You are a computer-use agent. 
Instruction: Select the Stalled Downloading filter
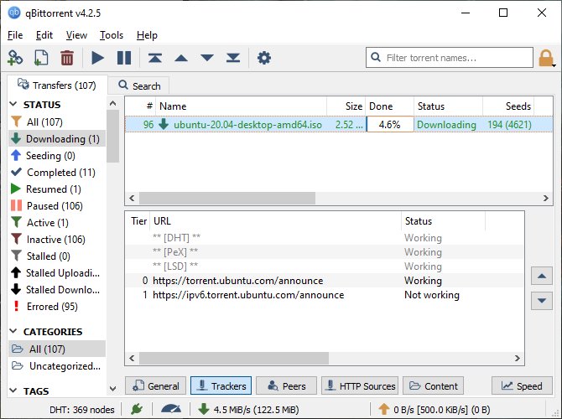pyautogui.click(x=57, y=289)
